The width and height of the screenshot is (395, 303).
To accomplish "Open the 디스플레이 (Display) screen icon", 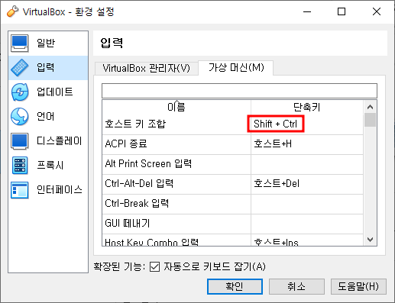I will tap(20, 141).
